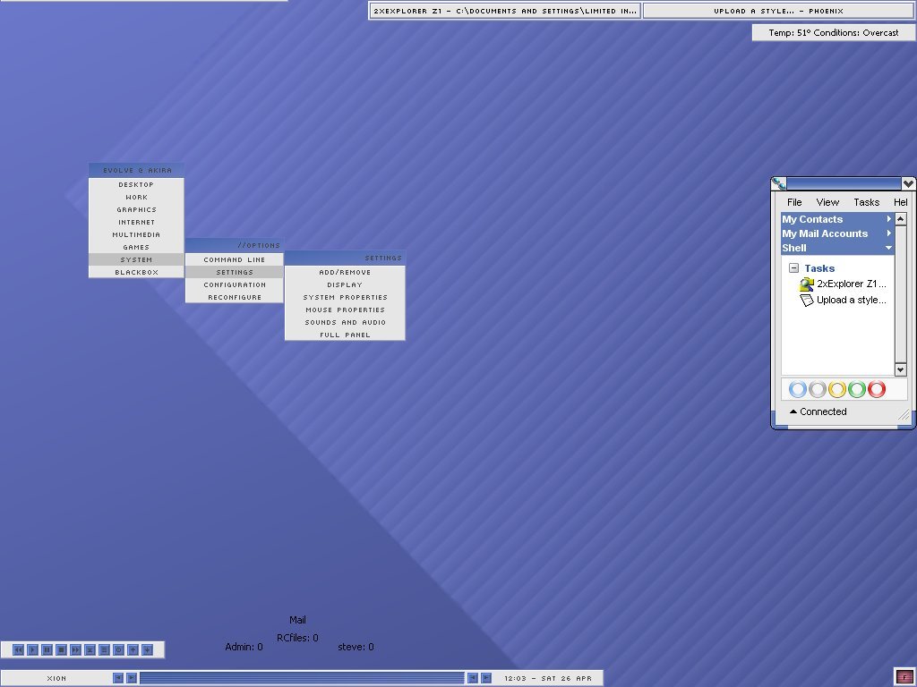Image resolution: width=917 pixels, height=687 pixels.
Task: Click the up arrow in the media controls
Action: (x=133, y=649)
